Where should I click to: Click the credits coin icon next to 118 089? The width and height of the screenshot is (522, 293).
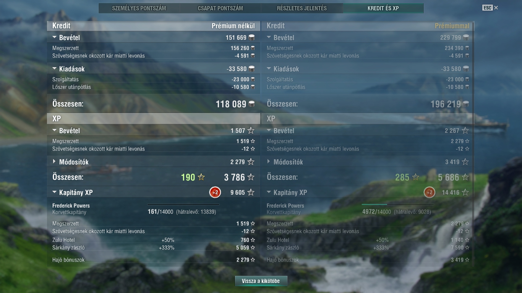pos(251,104)
